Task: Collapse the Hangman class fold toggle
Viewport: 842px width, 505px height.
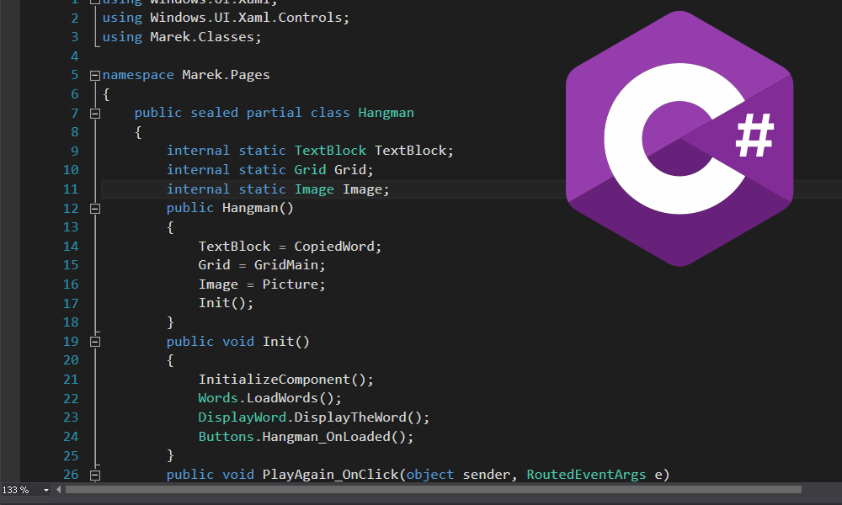Action: point(94,113)
